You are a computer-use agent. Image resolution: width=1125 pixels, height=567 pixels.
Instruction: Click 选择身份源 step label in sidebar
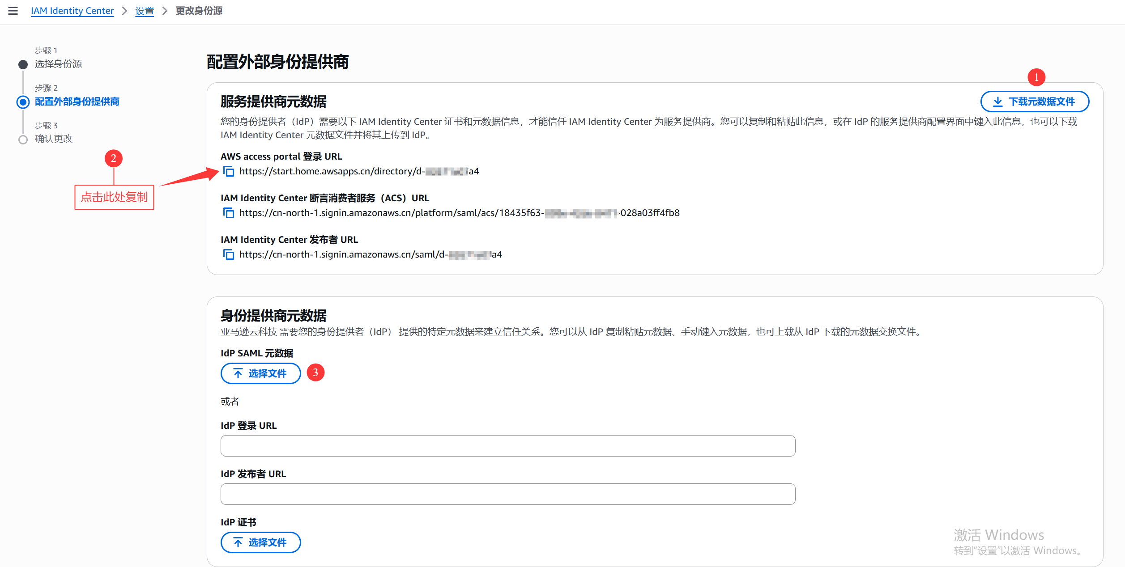click(x=58, y=64)
